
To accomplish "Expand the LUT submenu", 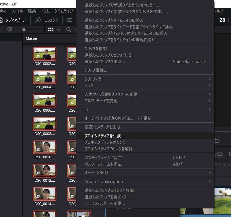I will tap(145, 110).
